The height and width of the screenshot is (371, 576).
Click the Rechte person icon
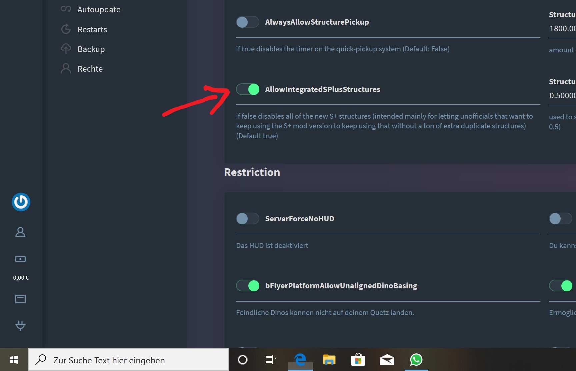pos(66,68)
